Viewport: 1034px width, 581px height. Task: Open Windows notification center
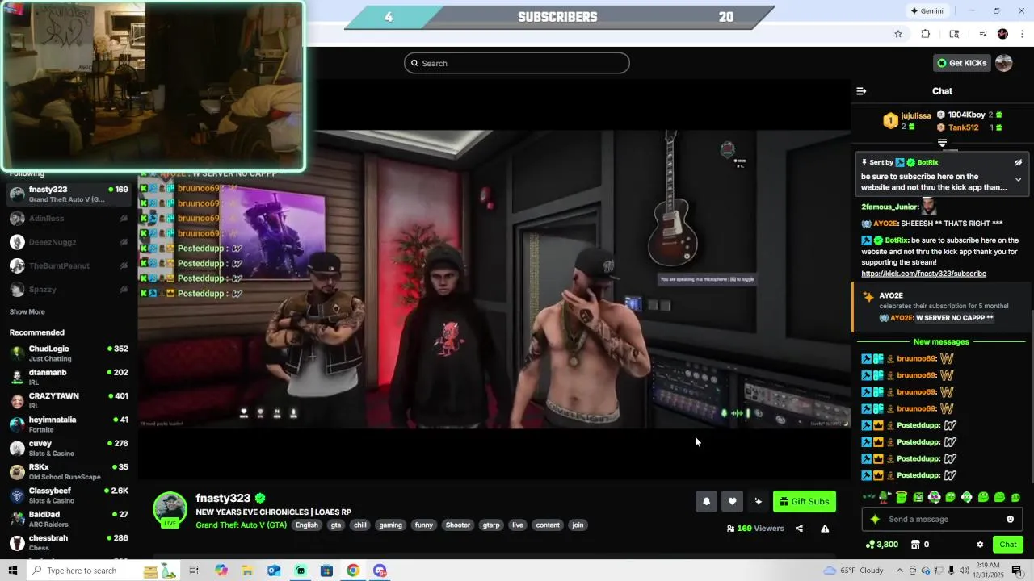(1017, 571)
